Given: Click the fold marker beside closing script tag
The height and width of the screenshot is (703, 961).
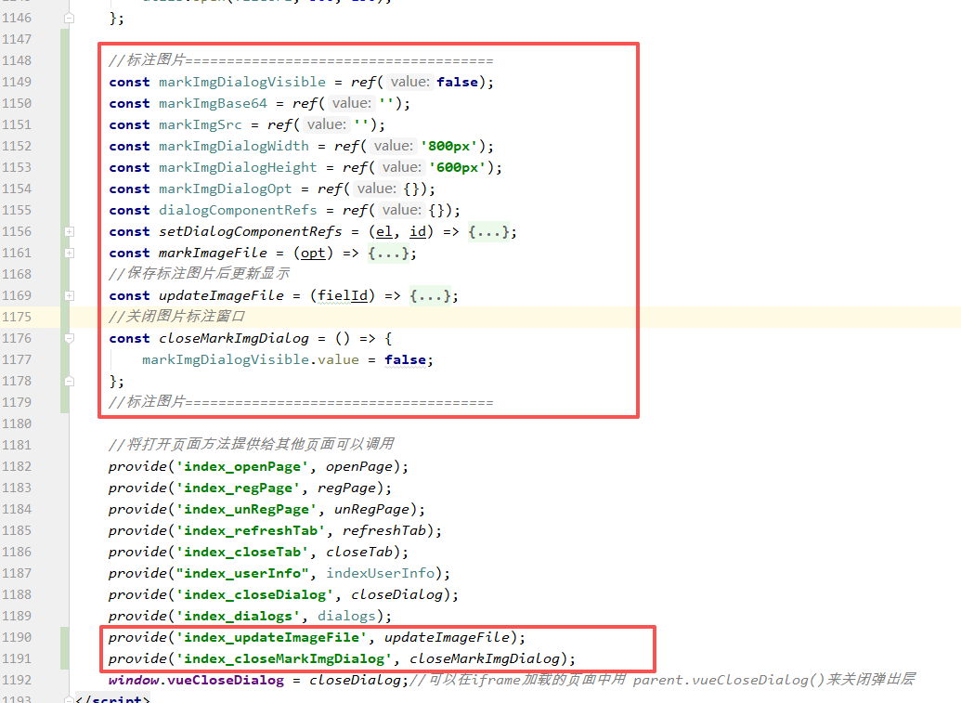Looking at the screenshot, I should tap(70, 699).
